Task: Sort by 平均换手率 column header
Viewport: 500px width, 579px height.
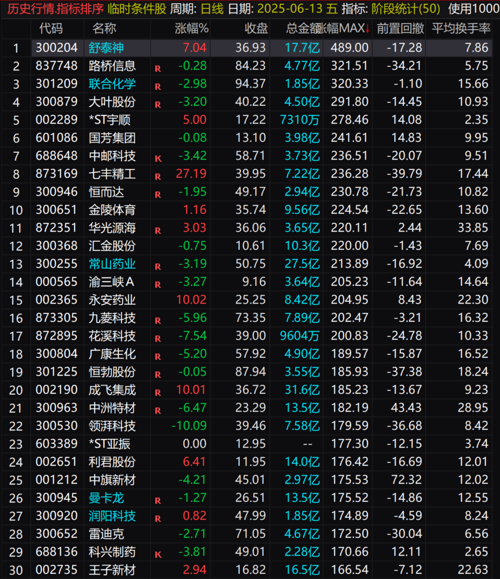Action: tap(461, 29)
